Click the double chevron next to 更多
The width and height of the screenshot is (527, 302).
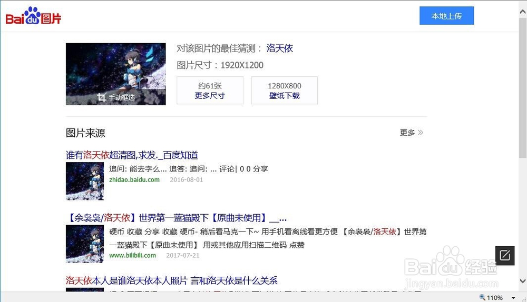coord(421,133)
